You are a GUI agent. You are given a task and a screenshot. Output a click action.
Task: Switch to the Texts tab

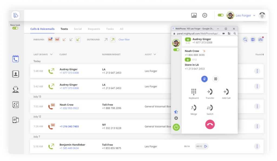64,29
